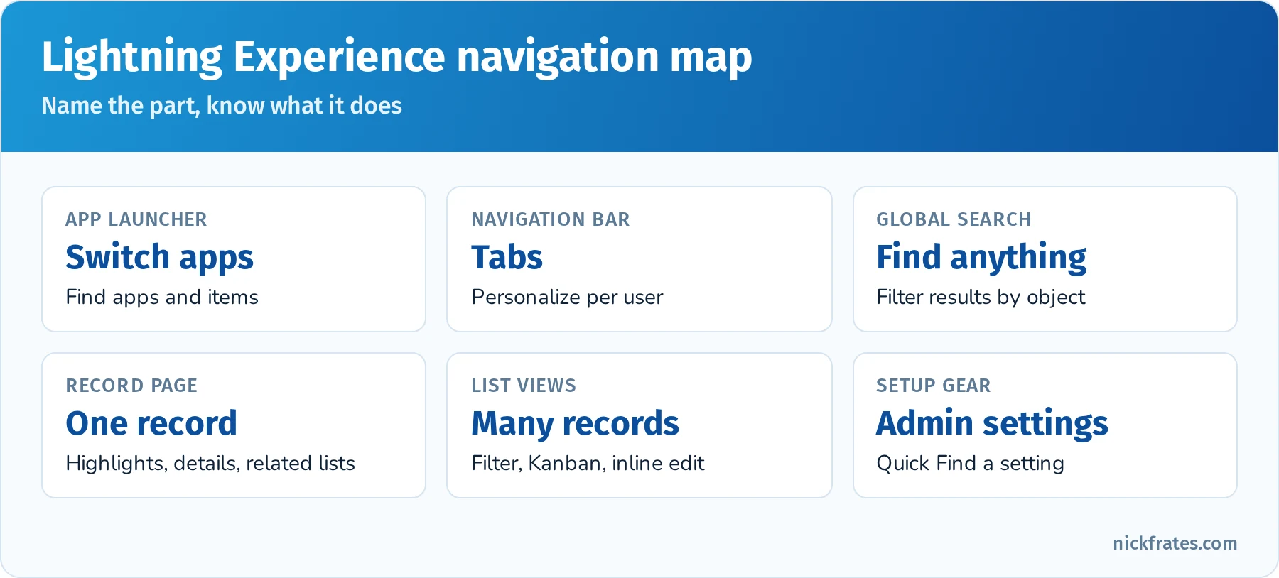Click 'Filter results by object' text
Screen dimensions: 1279x578
(981, 297)
